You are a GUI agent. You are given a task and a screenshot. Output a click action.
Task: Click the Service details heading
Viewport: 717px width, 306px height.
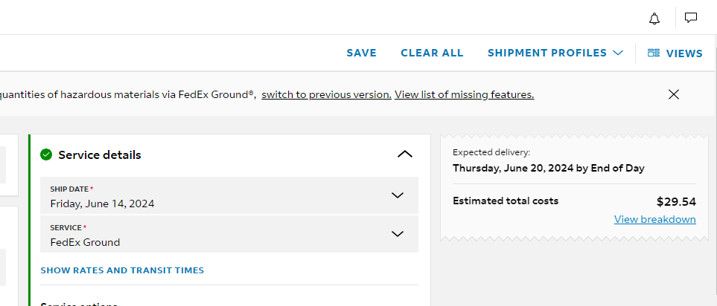point(100,155)
